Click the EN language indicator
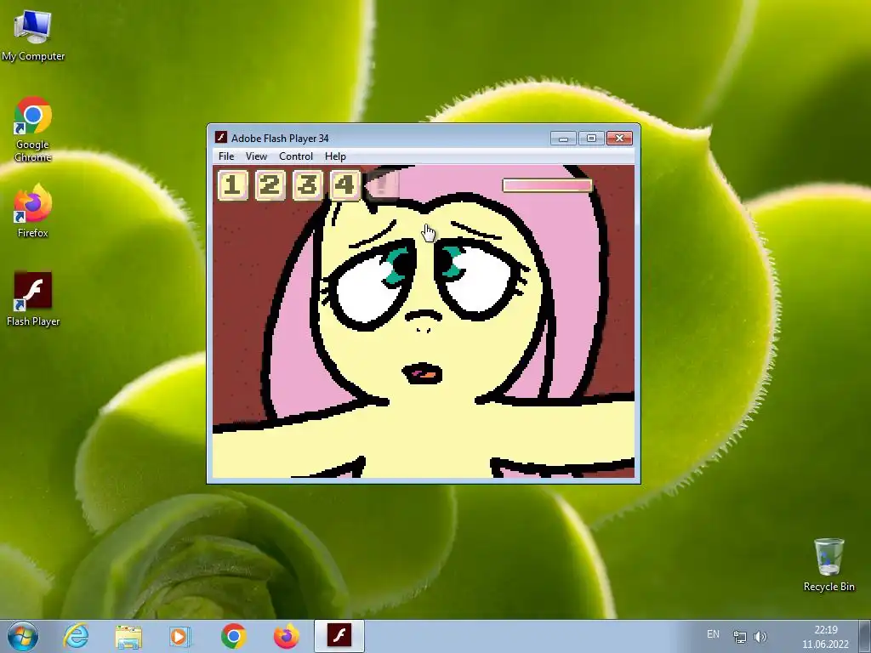871x653 pixels. 714,634
